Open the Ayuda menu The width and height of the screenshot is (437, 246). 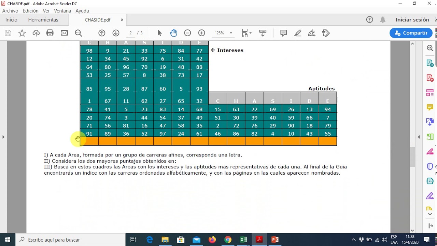click(82, 11)
